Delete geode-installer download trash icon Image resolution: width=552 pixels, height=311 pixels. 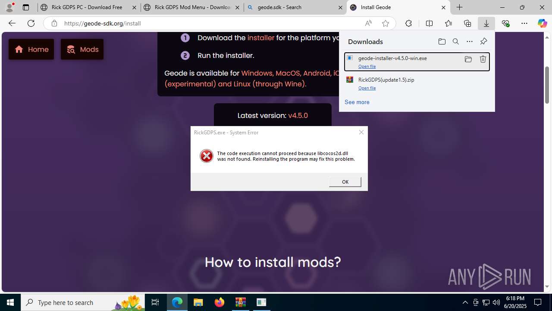(x=483, y=59)
